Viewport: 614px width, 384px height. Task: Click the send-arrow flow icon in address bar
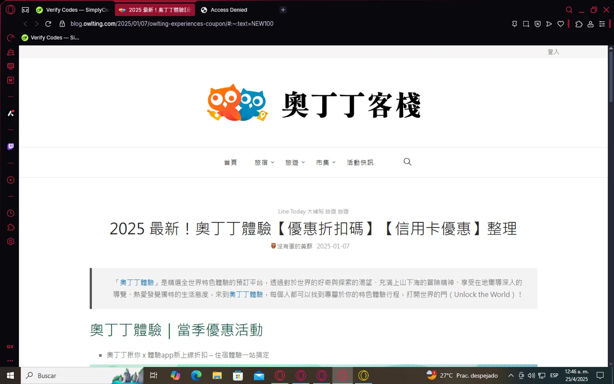point(549,24)
